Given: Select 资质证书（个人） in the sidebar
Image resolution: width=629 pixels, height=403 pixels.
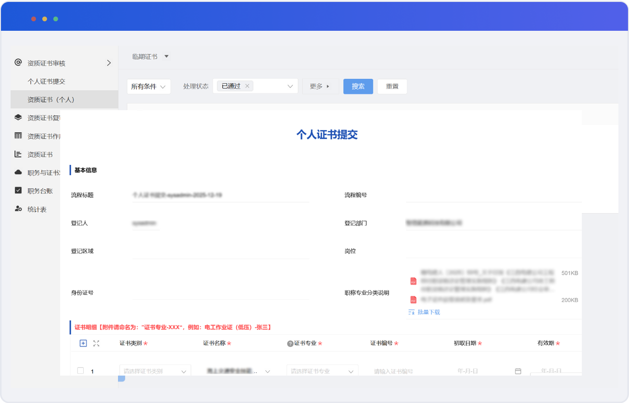Looking at the screenshot, I should [51, 100].
